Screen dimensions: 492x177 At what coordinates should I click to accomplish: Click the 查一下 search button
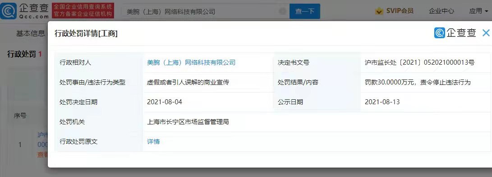pyautogui.click(x=305, y=11)
